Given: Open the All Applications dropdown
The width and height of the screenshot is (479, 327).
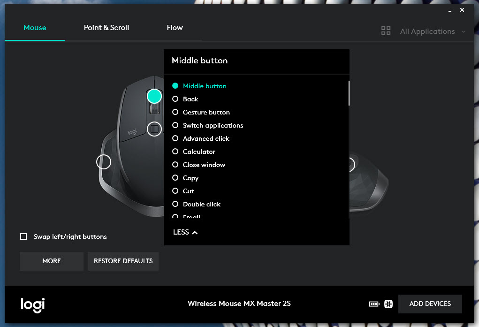Looking at the screenshot, I should point(433,31).
